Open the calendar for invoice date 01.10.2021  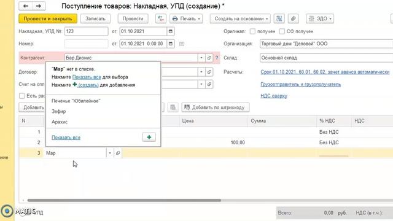(x=171, y=31)
